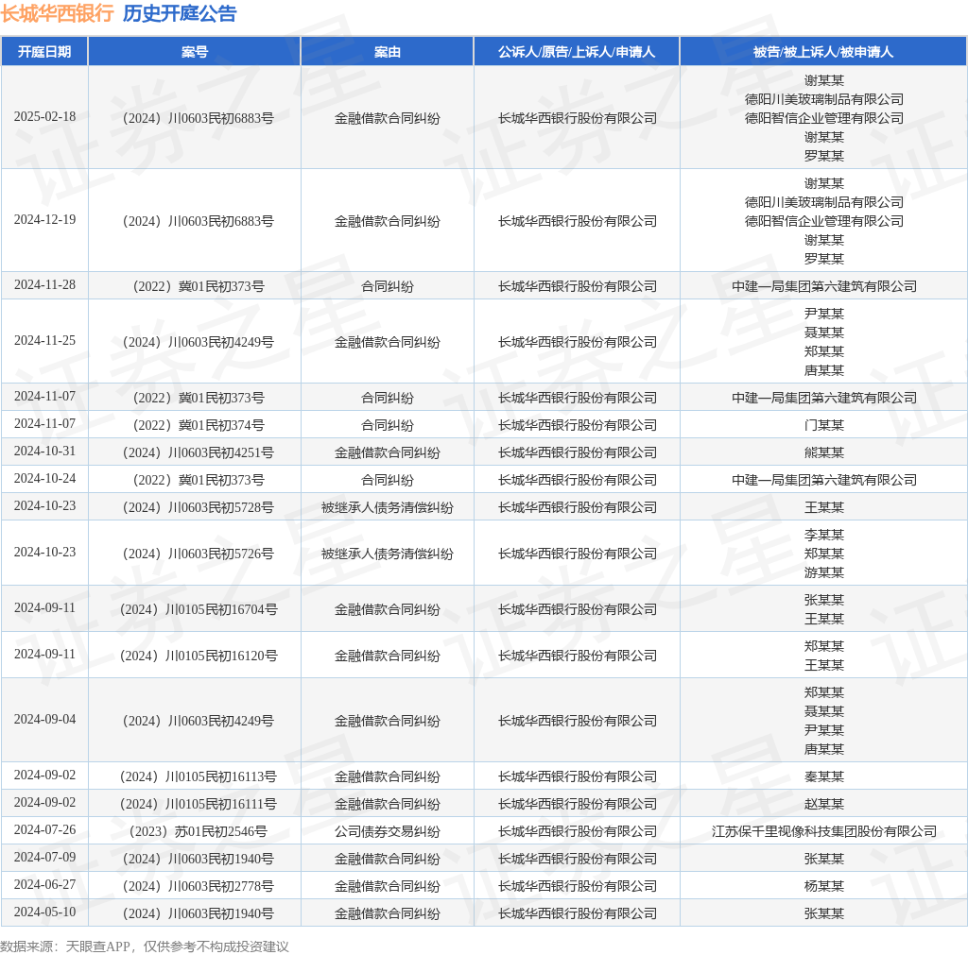Image resolution: width=968 pixels, height=955 pixels.
Task: Select the date 2024-10-31
Action: click(45, 452)
